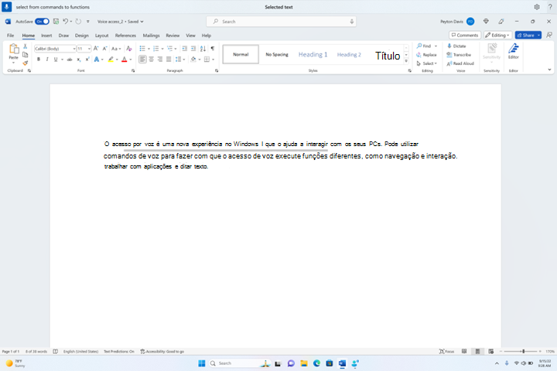557x371 pixels.
Task: Switch to Focus mode
Action: click(446, 352)
